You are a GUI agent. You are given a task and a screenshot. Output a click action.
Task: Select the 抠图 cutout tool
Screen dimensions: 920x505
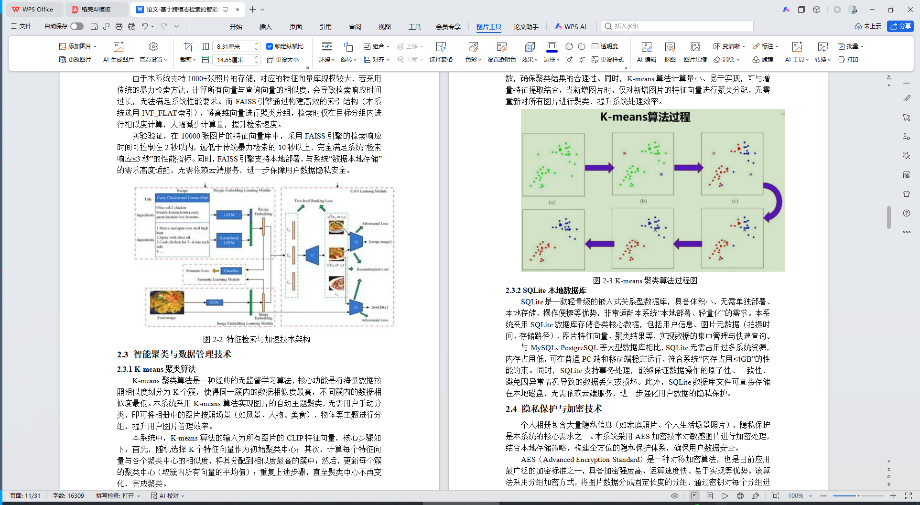click(670, 52)
